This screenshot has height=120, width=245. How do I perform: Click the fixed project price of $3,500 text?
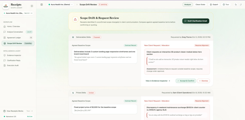[x=95, y=107]
